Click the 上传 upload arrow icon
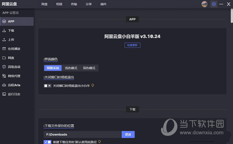The width and height of the screenshot is (233, 144). tap(4, 40)
